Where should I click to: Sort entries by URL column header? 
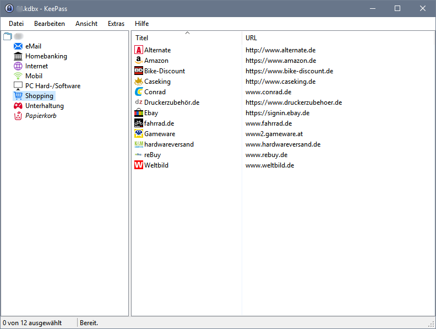[x=338, y=37]
